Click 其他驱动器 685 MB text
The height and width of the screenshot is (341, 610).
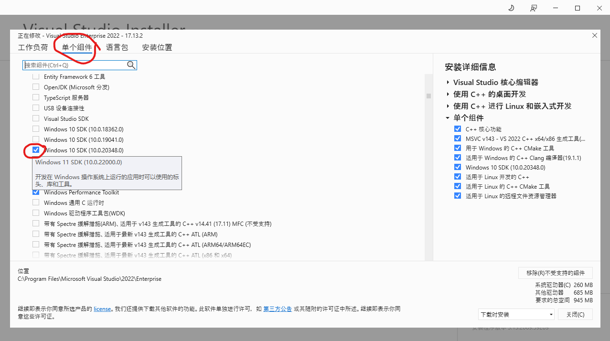pos(564,293)
